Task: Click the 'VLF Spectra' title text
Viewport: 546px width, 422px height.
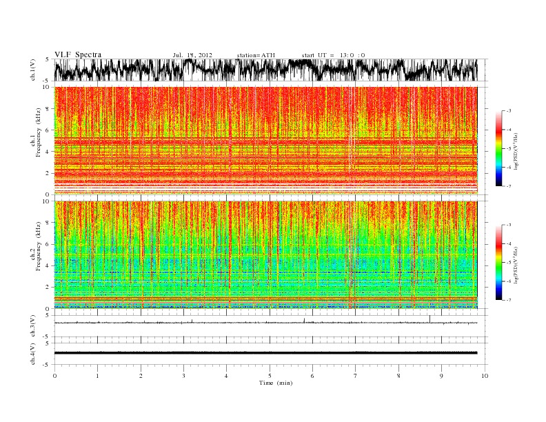Action: (78, 54)
